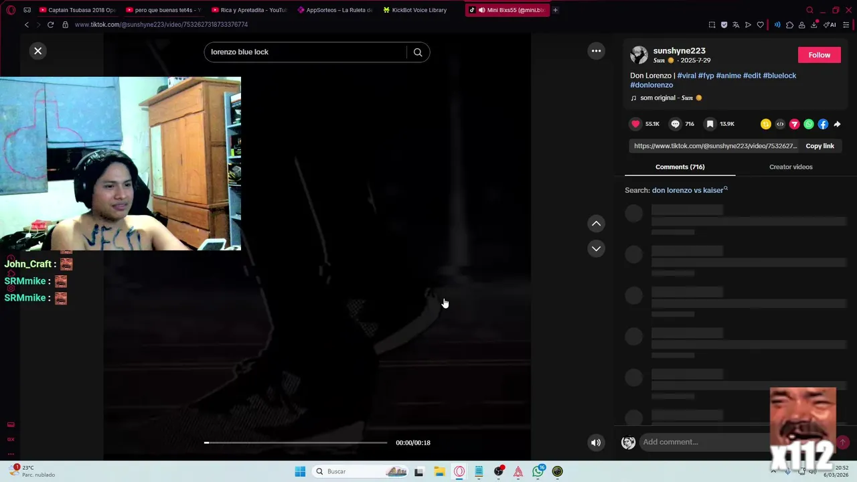Share the video to WhatsApp
The height and width of the screenshot is (482, 857).
(x=809, y=124)
